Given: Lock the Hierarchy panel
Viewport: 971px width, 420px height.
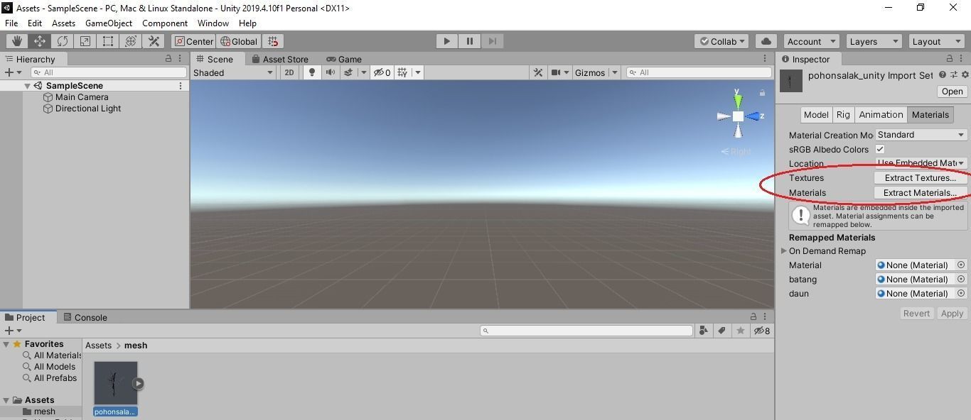Looking at the screenshot, I should point(168,59).
